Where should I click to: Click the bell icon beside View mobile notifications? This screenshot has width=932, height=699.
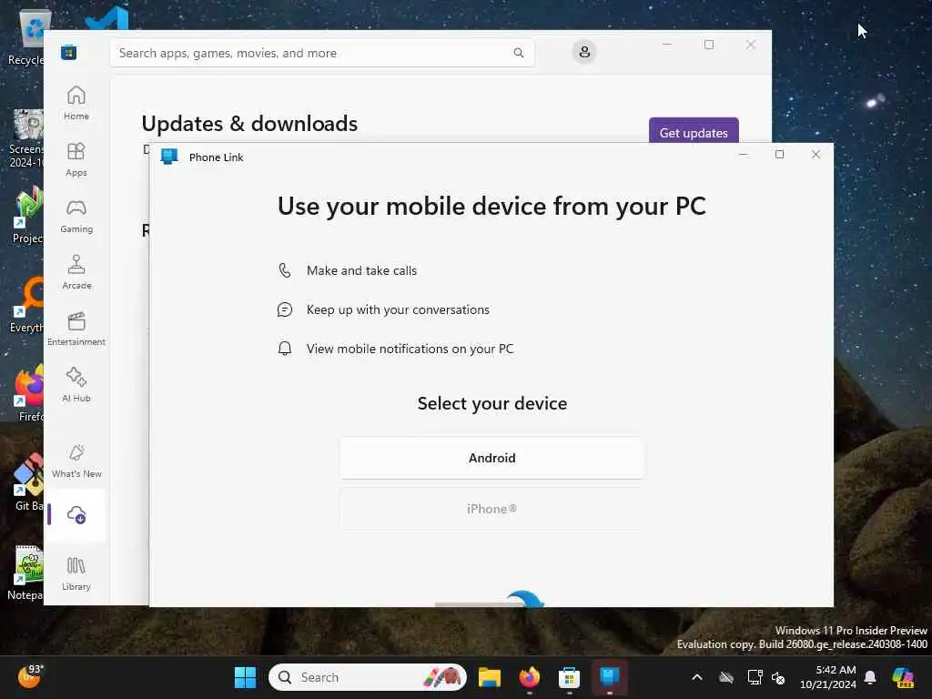pos(285,349)
